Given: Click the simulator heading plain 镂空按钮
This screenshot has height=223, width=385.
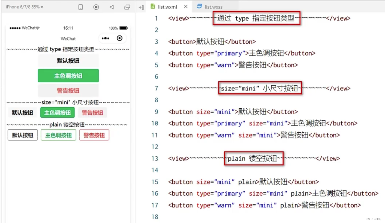Looking at the screenshot, I should [x=67, y=125].
